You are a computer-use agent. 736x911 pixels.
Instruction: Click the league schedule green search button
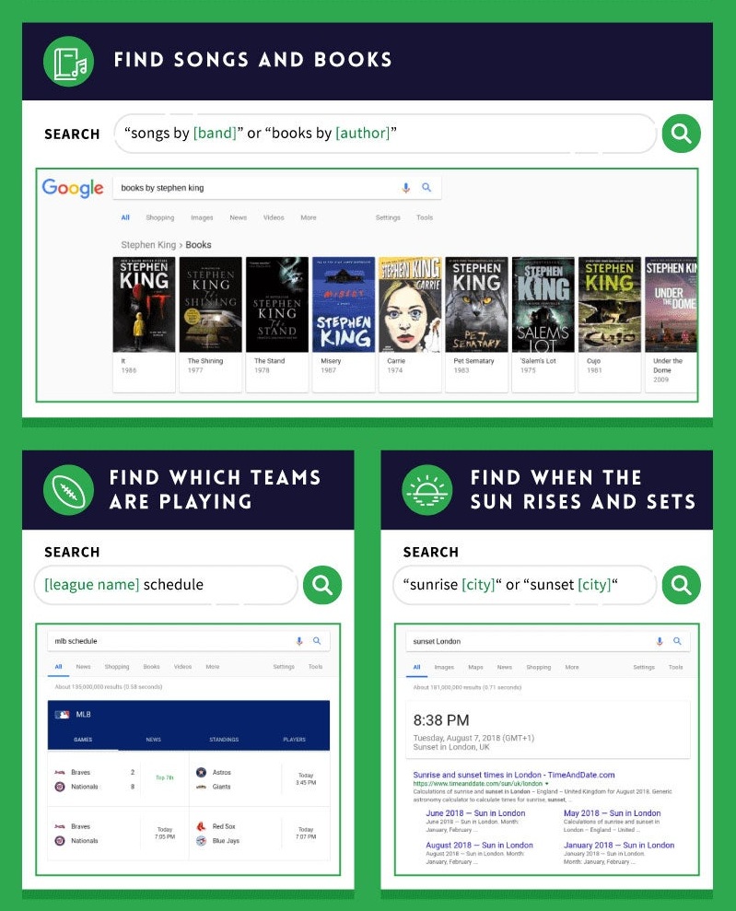click(x=322, y=585)
